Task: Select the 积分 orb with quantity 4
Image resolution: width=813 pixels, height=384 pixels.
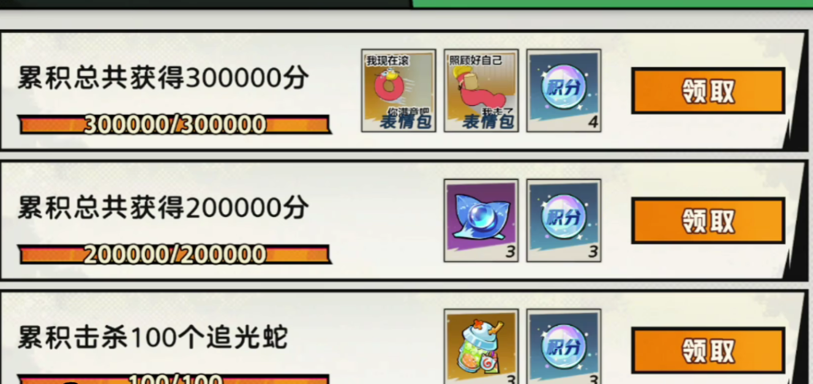Action: pyautogui.click(x=564, y=90)
